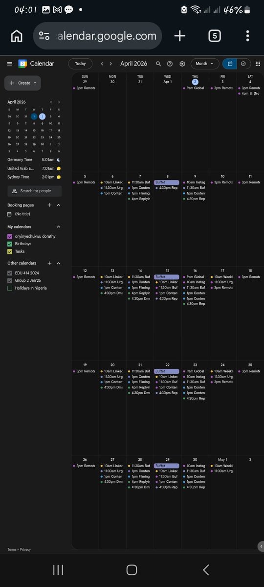The height and width of the screenshot is (587, 264).
Task: Show next month in the mini calendar
Action: pyautogui.click(x=59, y=102)
